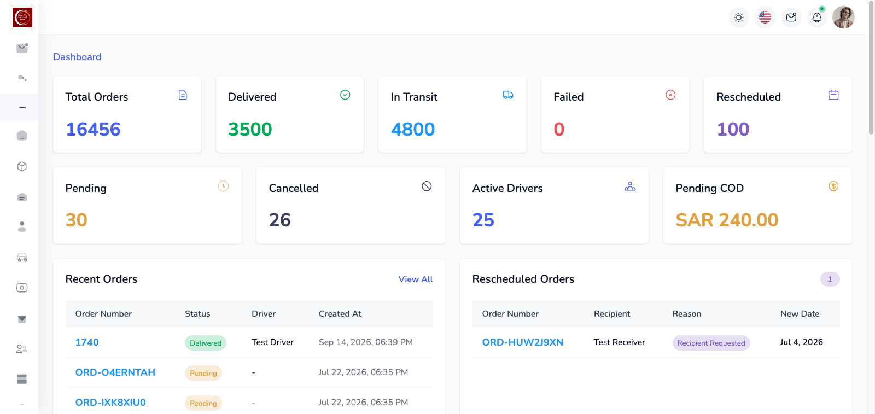The width and height of the screenshot is (875, 414).
Task: Click the New Date column header
Action: click(800, 314)
